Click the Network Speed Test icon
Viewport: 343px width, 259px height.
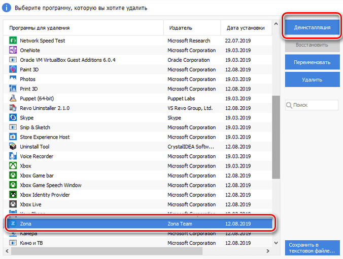coord(13,40)
